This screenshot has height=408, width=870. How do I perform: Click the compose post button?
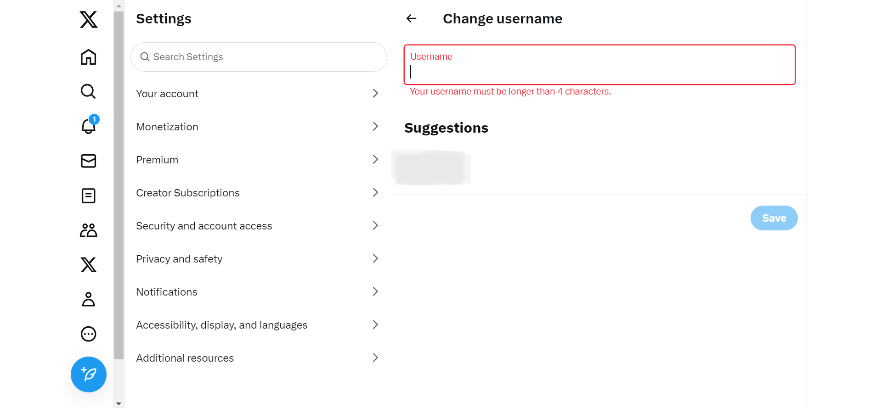(x=88, y=374)
